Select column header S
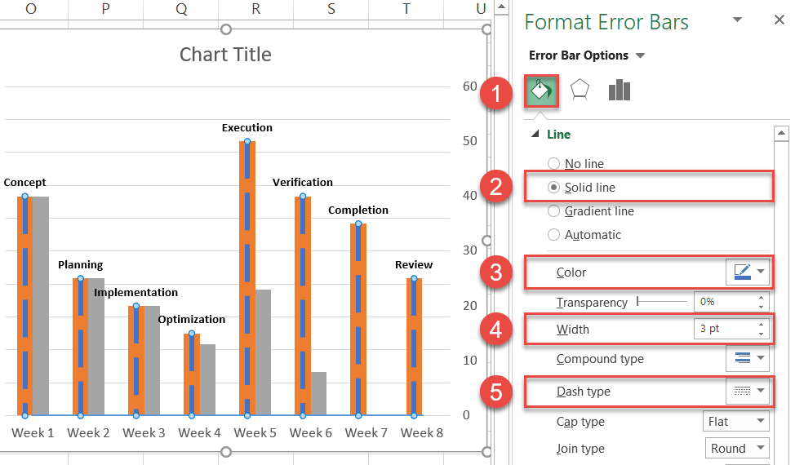The height and width of the screenshot is (465, 795). pos(331,9)
